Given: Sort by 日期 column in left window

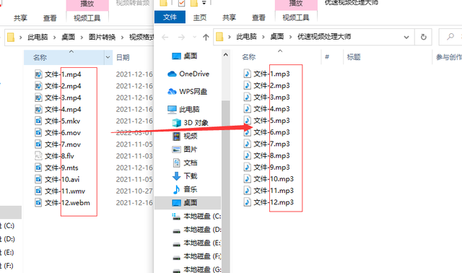Looking at the screenshot, I should (123, 57).
